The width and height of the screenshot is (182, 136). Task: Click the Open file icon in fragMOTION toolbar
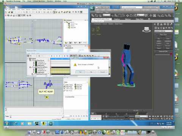[9, 12]
